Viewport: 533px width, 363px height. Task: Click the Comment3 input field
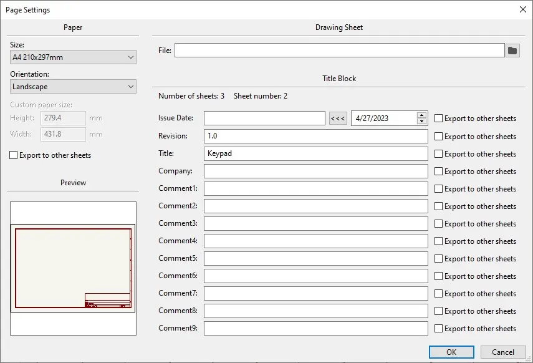[316, 223]
